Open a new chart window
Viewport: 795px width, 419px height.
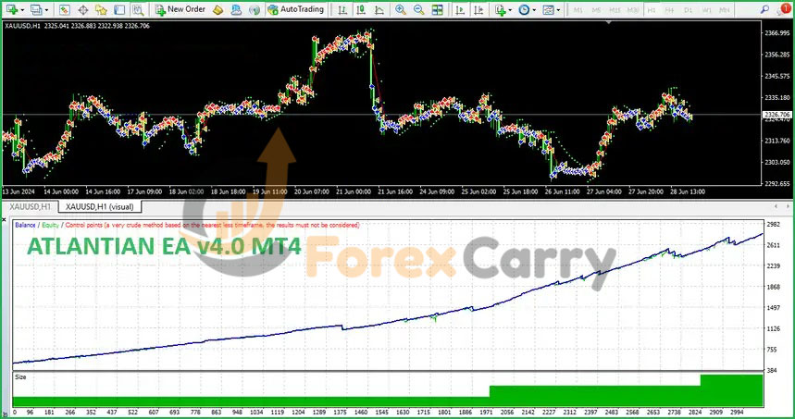11,9
